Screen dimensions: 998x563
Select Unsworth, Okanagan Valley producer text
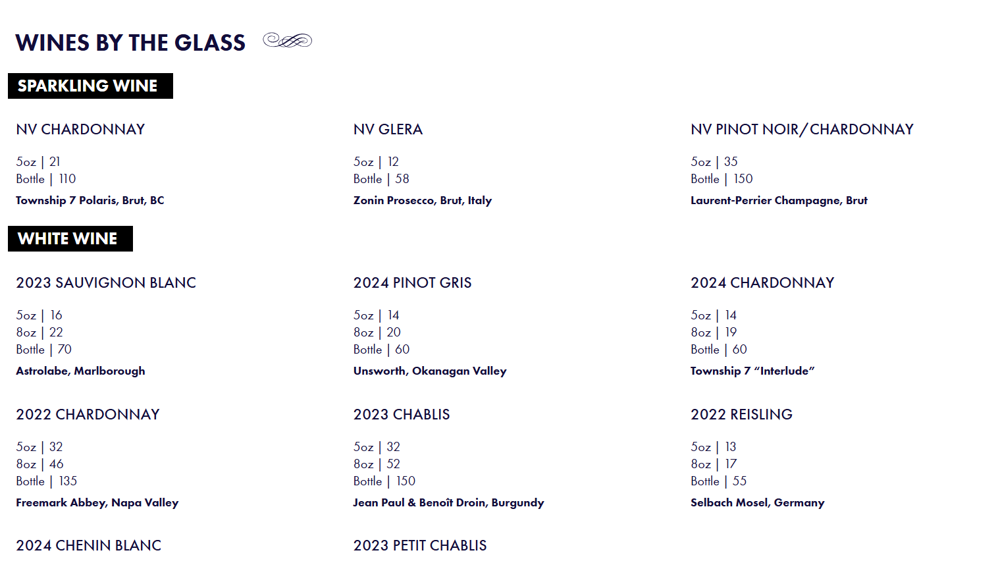click(430, 371)
